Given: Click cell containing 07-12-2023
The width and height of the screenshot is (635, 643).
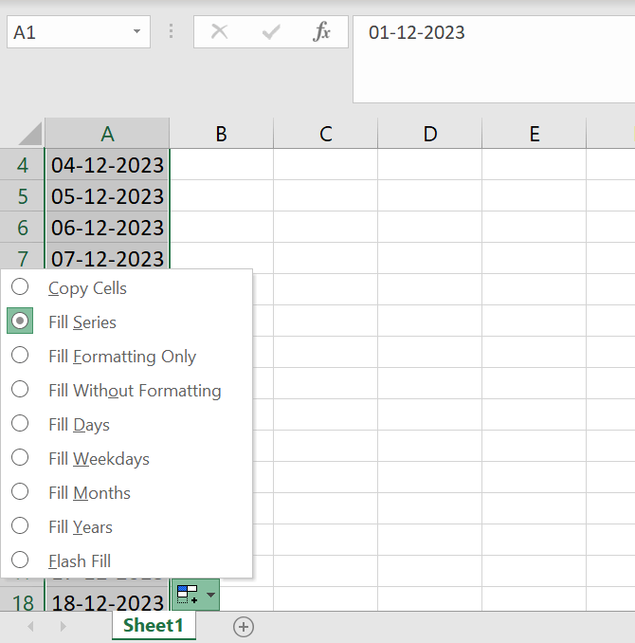Looking at the screenshot, I should pos(107,256).
